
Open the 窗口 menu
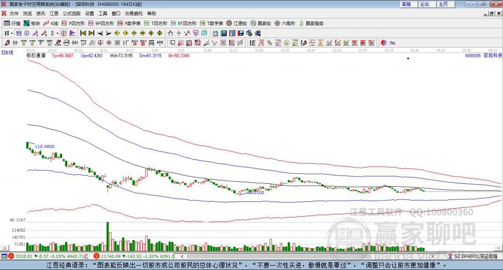(116, 13)
